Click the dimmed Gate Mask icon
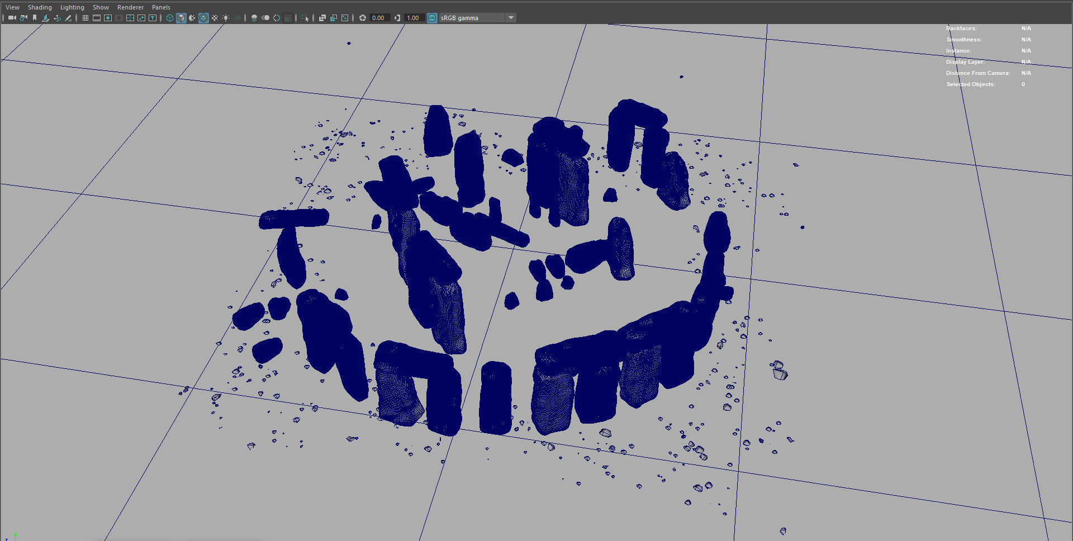Image resolution: width=1073 pixels, height=541 pixels. pos(119,18)
